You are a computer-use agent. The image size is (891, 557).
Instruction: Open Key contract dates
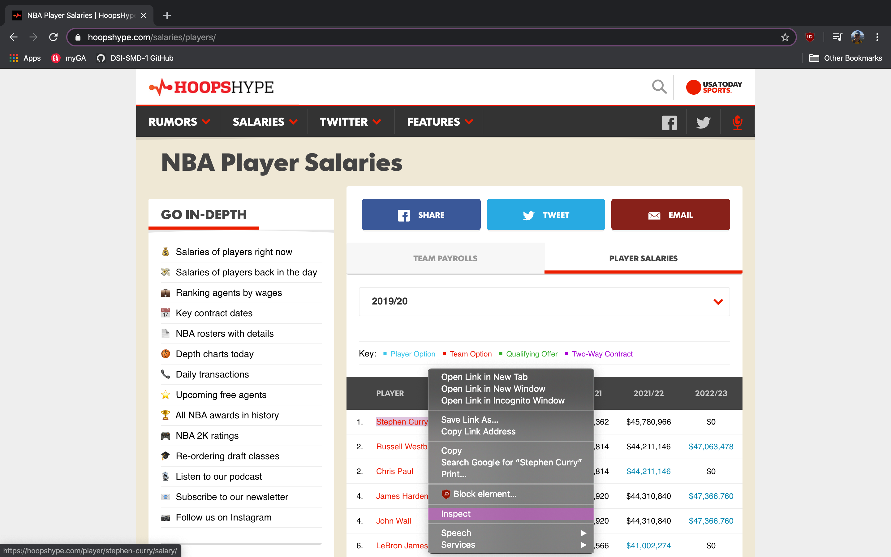coord(214,313)
